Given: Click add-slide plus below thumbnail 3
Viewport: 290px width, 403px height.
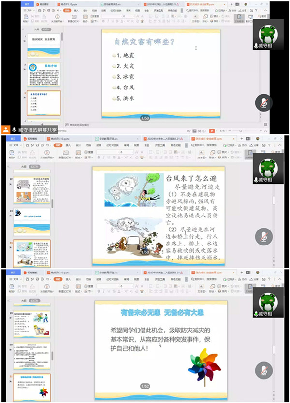Looking at the screenshot, I should (x=42, y=124).
